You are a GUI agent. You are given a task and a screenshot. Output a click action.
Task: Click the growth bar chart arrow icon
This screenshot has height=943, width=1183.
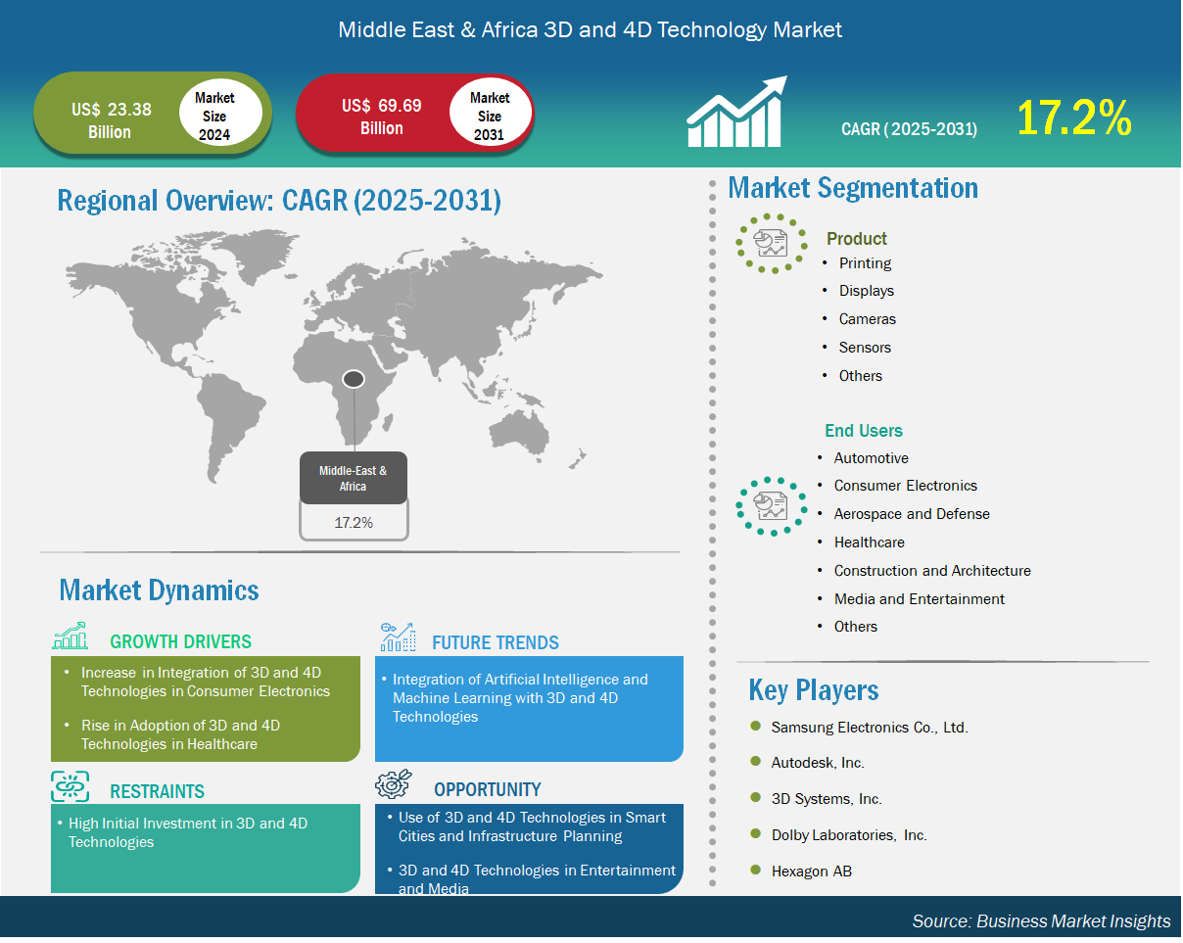737,112
